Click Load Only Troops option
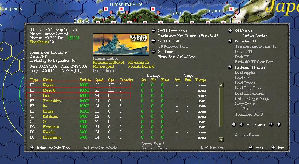The height and width of the screenshot is (164, 299). click(x=249, y=88)
